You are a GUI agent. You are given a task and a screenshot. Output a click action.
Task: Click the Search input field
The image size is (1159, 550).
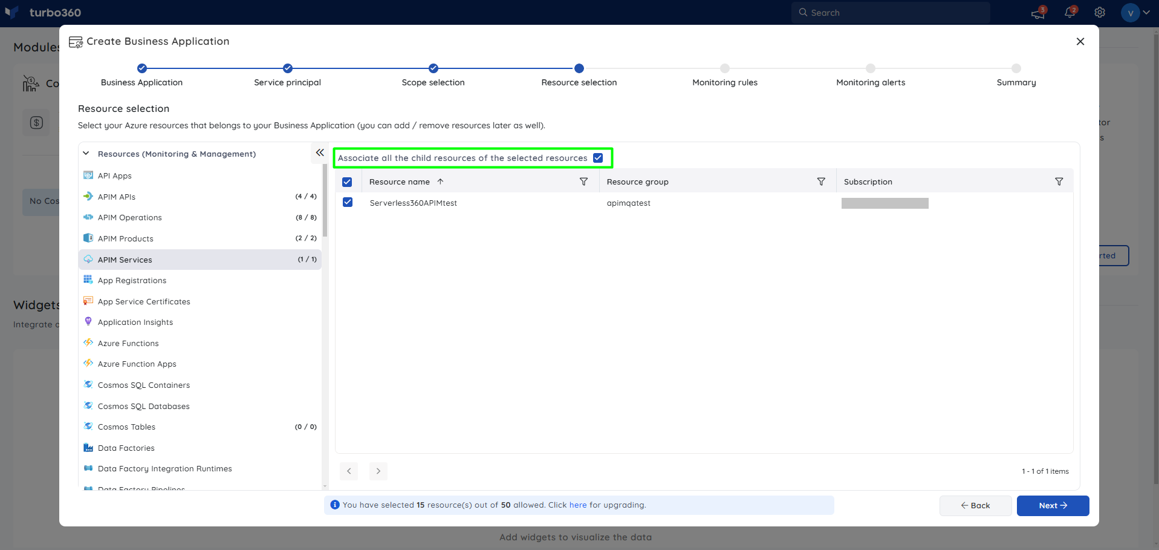click(x=891, y=13)
